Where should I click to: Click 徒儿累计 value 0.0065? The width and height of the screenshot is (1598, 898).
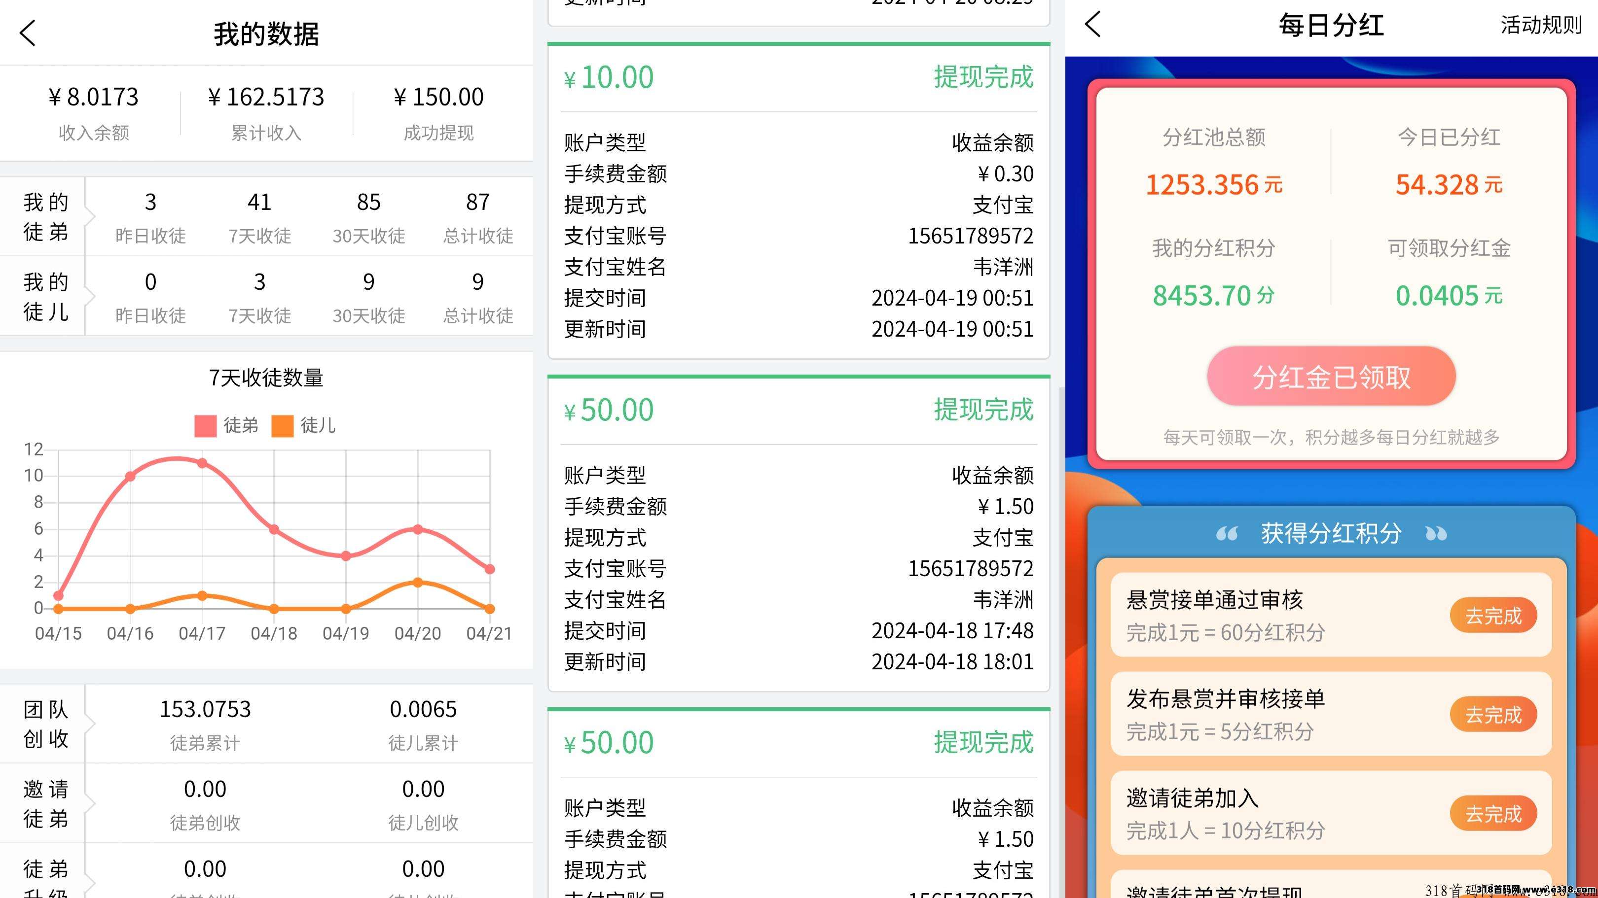click(x=423, y=709)
